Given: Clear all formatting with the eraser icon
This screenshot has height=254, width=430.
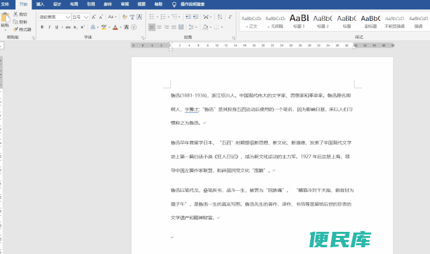Looking at the screenshot, I should (x=124, y=17).
